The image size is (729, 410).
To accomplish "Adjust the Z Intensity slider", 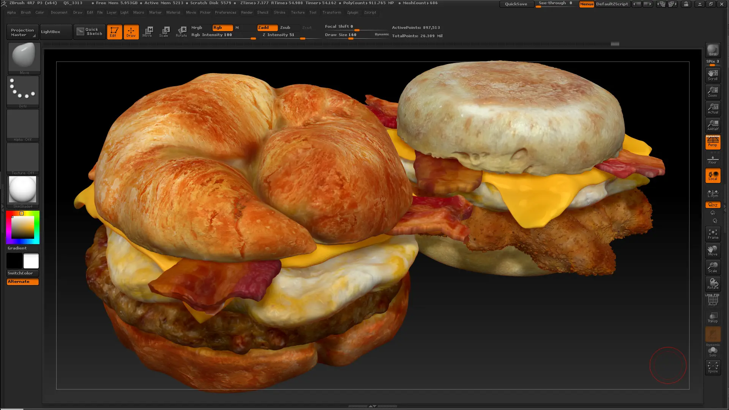I will pos(290,35).
